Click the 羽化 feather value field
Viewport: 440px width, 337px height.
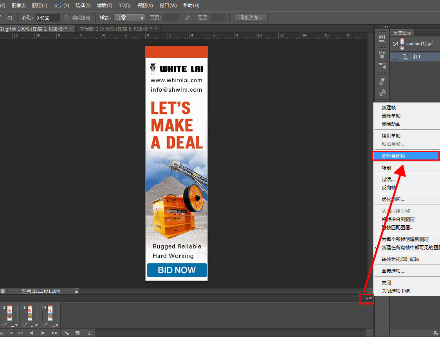pyautogui.click(x=47, y=18)
